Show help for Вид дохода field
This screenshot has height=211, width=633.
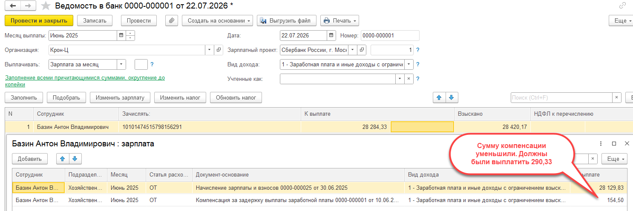click(x=418, y=65)
